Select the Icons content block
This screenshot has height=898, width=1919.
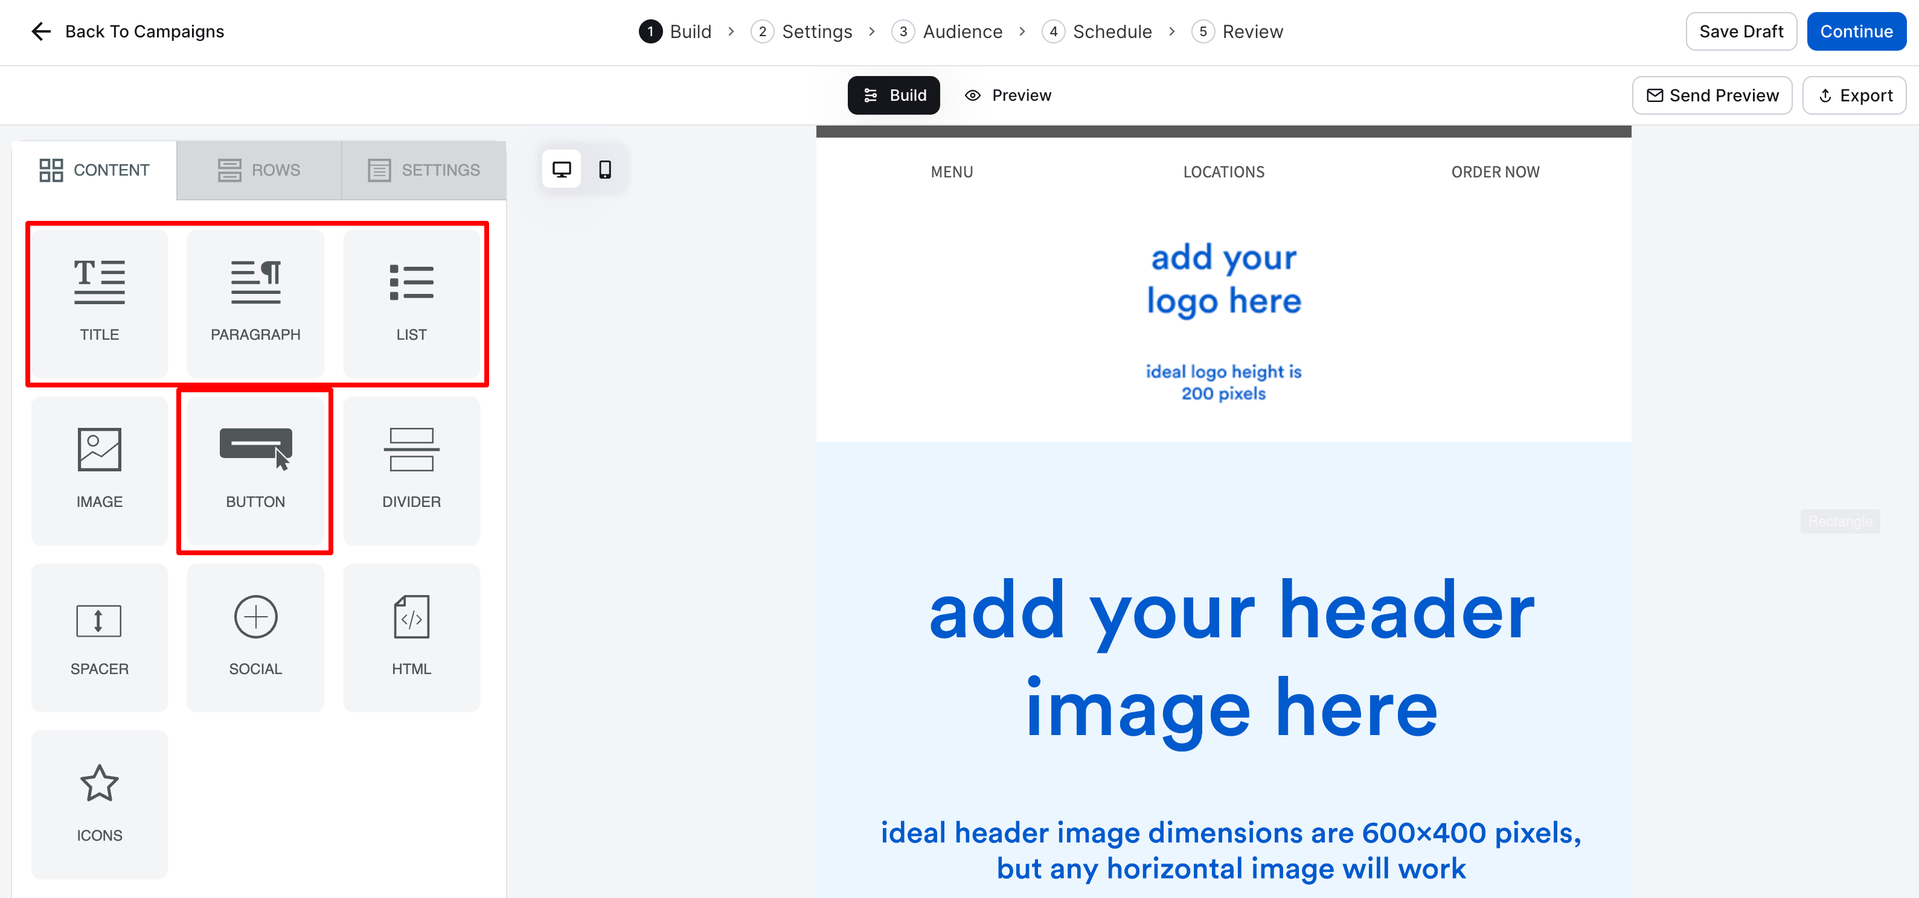99,804
